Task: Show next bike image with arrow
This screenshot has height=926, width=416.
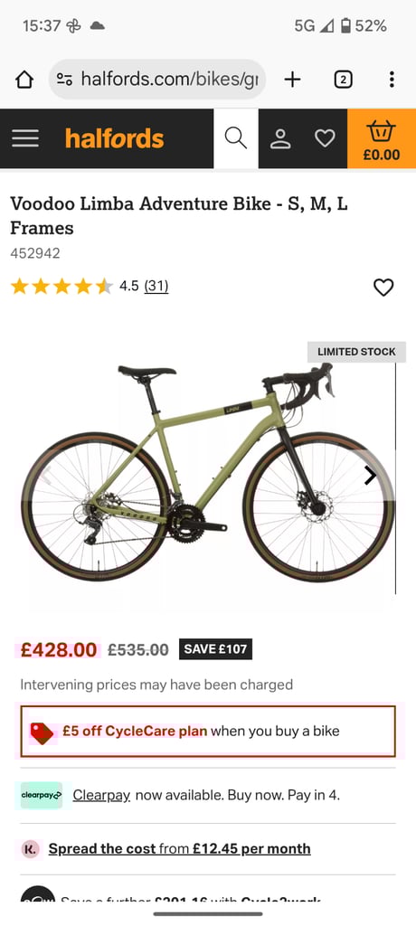Action: point(371,476)
